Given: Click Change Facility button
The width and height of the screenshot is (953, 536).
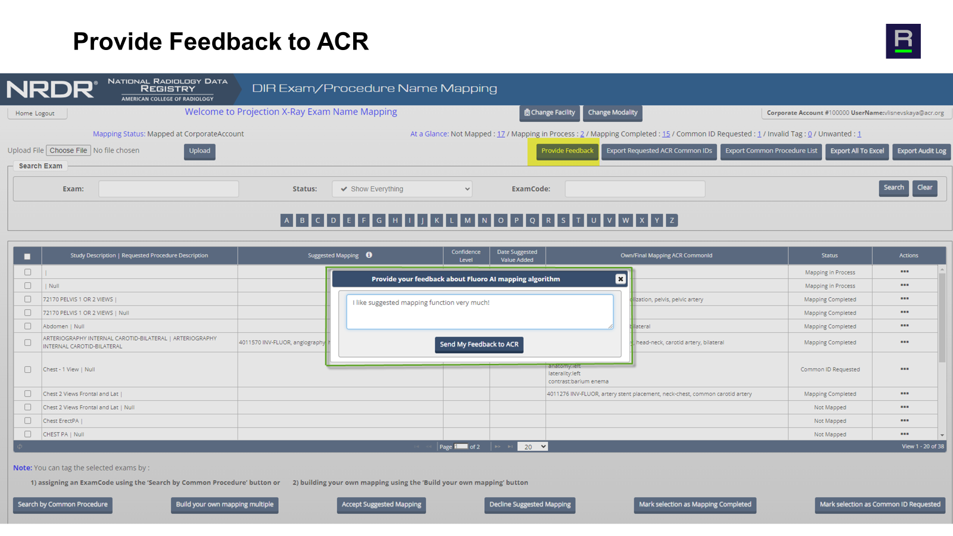Looking at the screenshot, I should [549, 113].
